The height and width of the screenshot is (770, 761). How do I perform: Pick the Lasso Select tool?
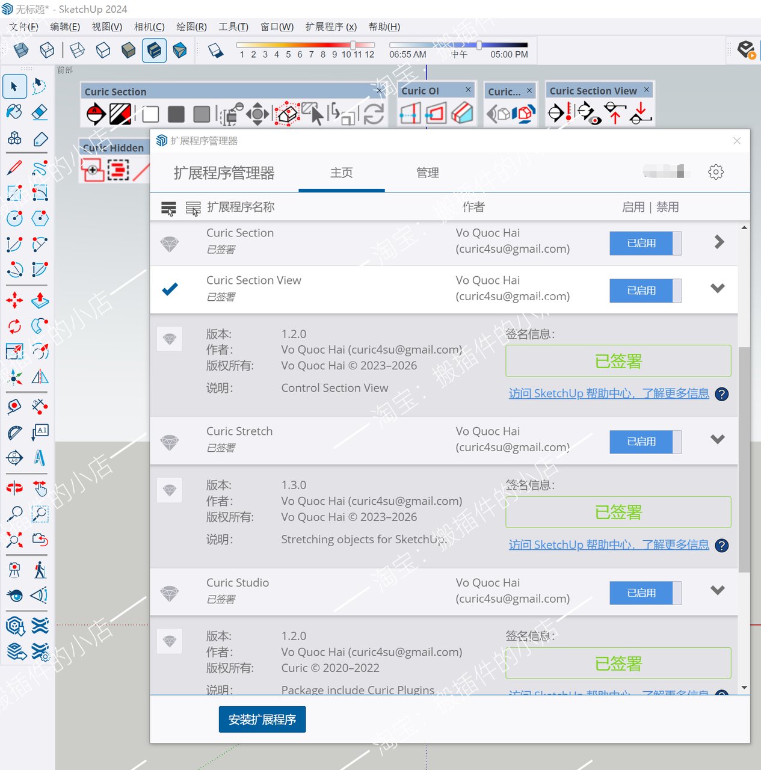click(x=40, y=87)
